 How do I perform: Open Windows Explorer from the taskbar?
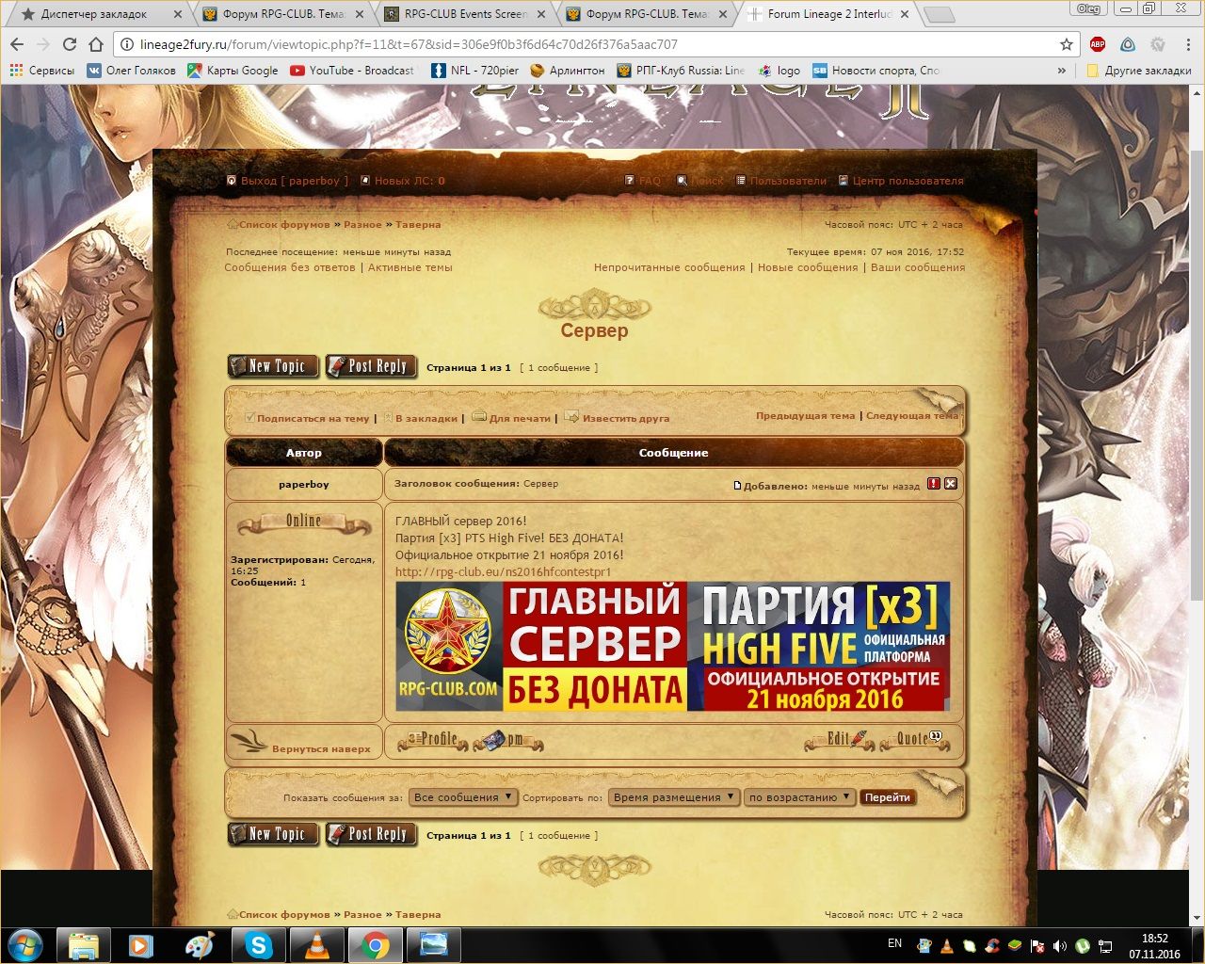click(84, 944)
